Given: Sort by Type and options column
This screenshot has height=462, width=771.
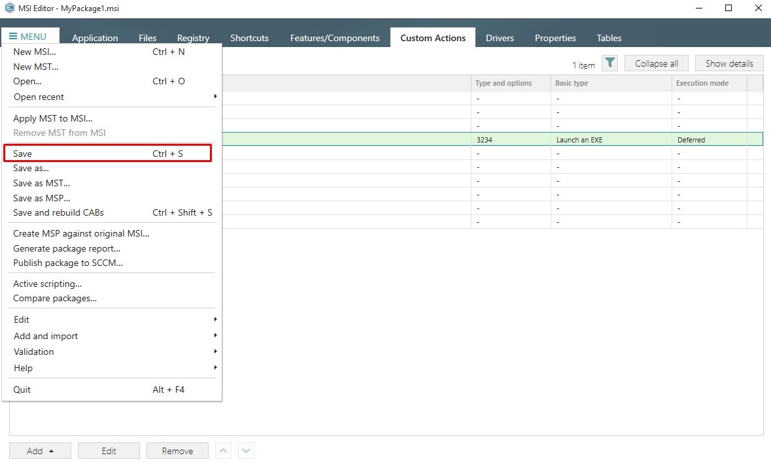Looking at the screenshot, I should coord(511,83).
